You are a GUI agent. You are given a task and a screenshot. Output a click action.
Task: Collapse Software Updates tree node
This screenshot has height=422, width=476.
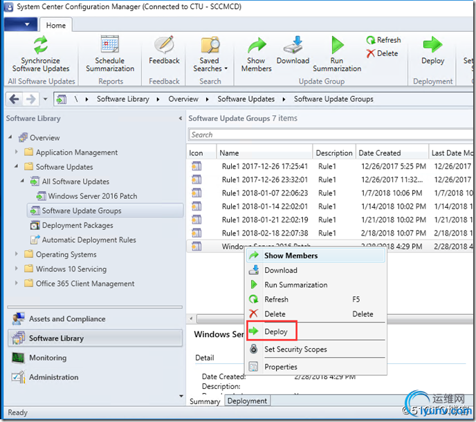(x=17, y=166)
